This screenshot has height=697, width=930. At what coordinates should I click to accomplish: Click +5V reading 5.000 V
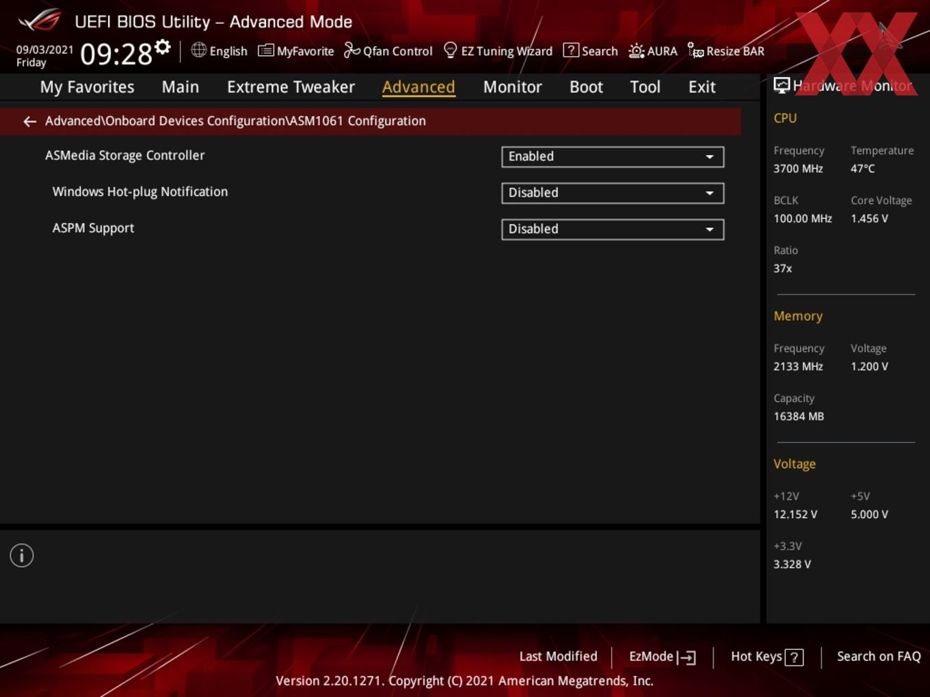click(x=869, y=515)
